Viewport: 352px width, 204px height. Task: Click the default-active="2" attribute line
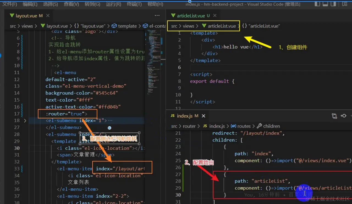click(x=70, y=79)
